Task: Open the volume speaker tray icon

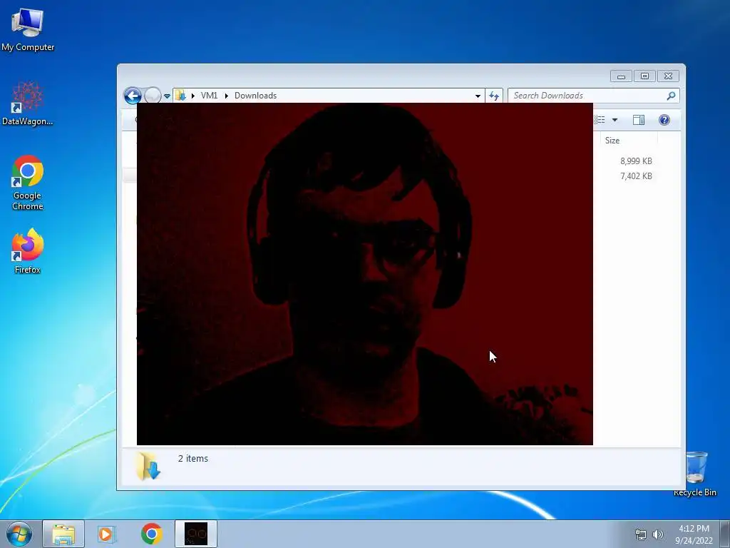Action: pos(657,534)
